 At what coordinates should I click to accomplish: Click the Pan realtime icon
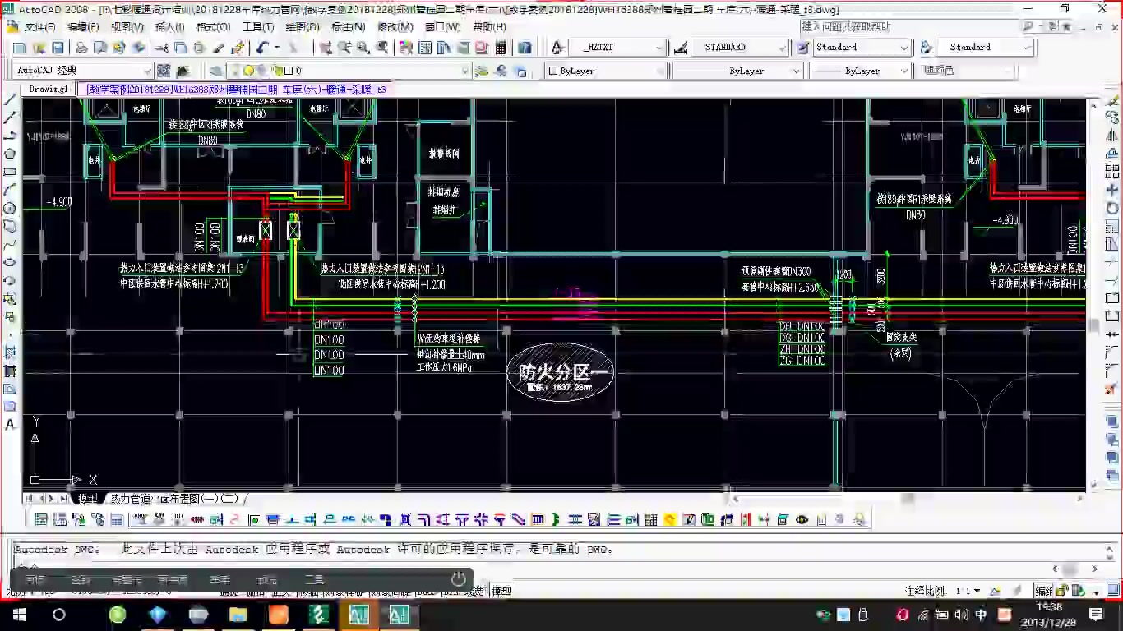[325, 48]
